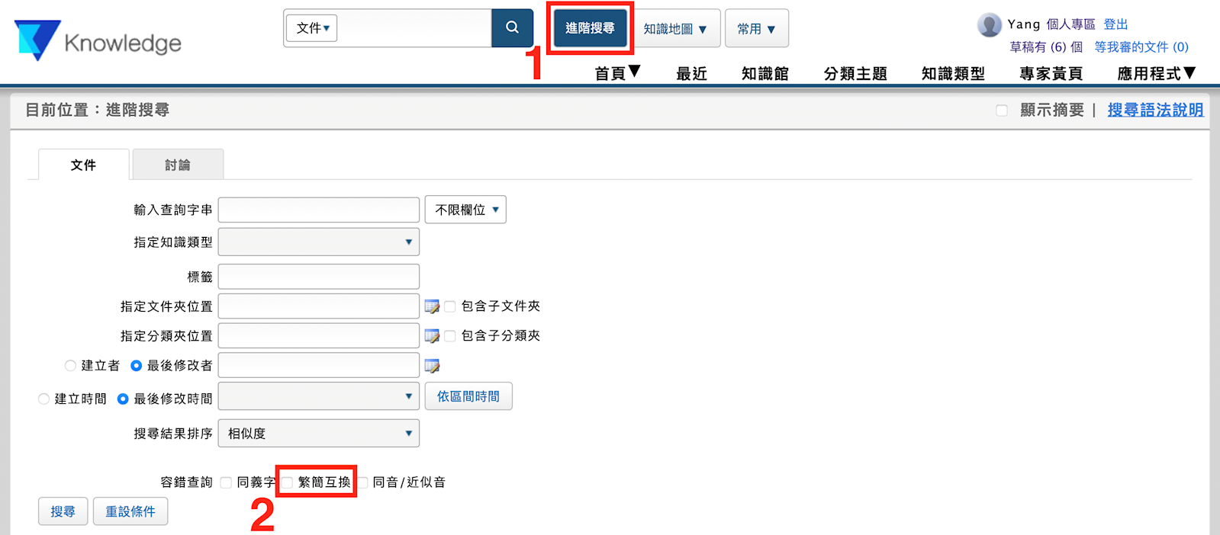
Task: Click the 重設條件 button
Action: pos(130,511)
